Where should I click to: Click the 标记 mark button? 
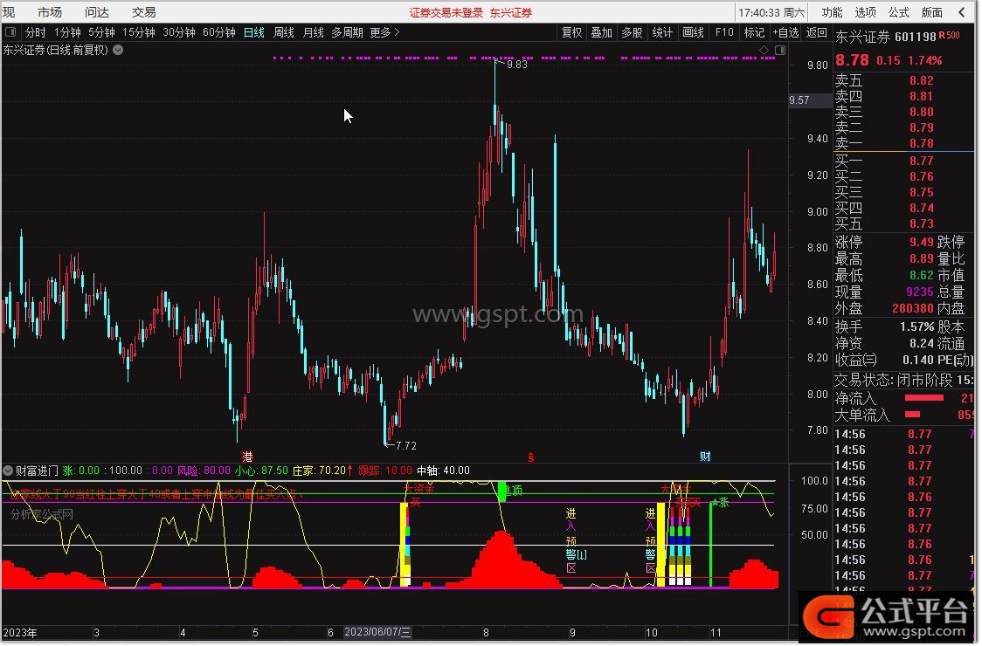coord(754,32)
